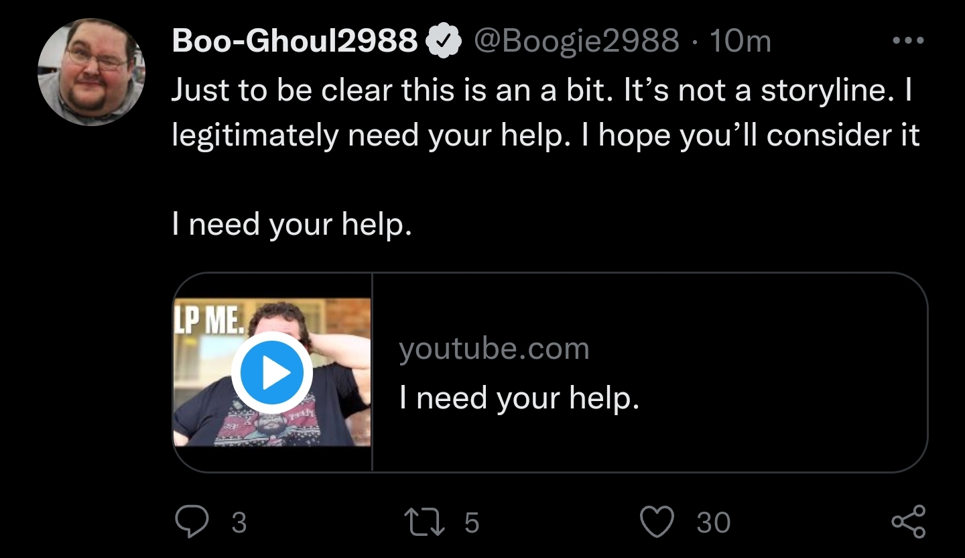Open the @Boogie2988 handle link

point(576,42)
